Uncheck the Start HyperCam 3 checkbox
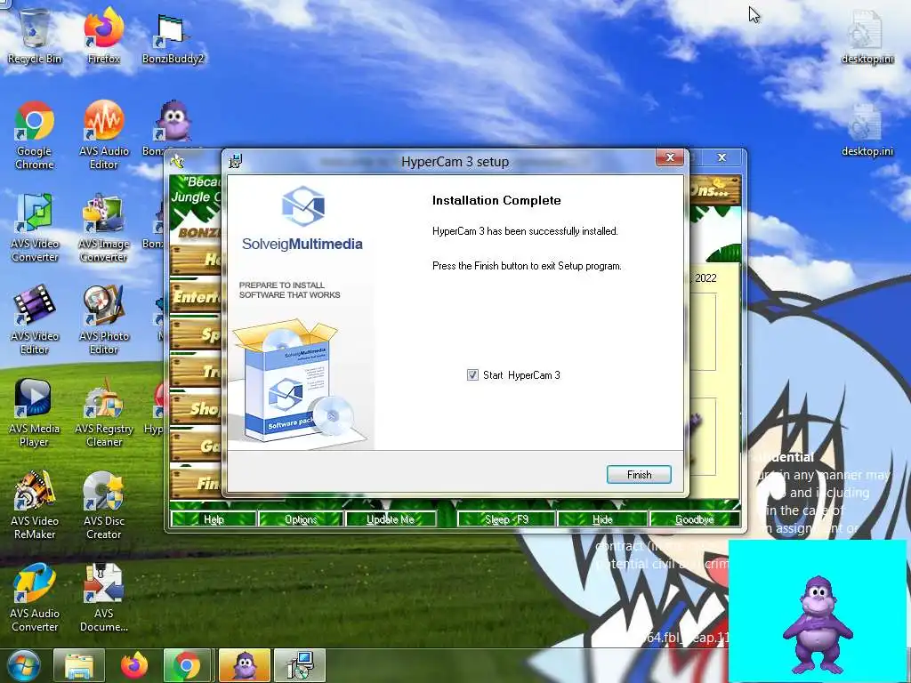The height and width of the screenshot is (683, 911). pyautogui.click(x=473, y=375)
